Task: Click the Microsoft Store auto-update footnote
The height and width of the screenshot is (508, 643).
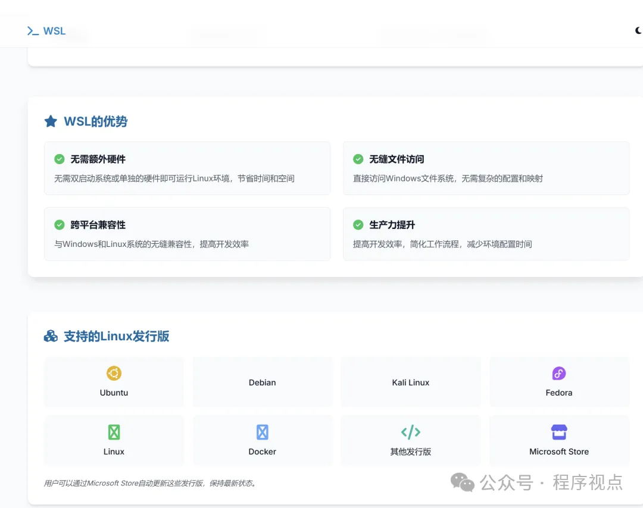Action: (151, 483)
